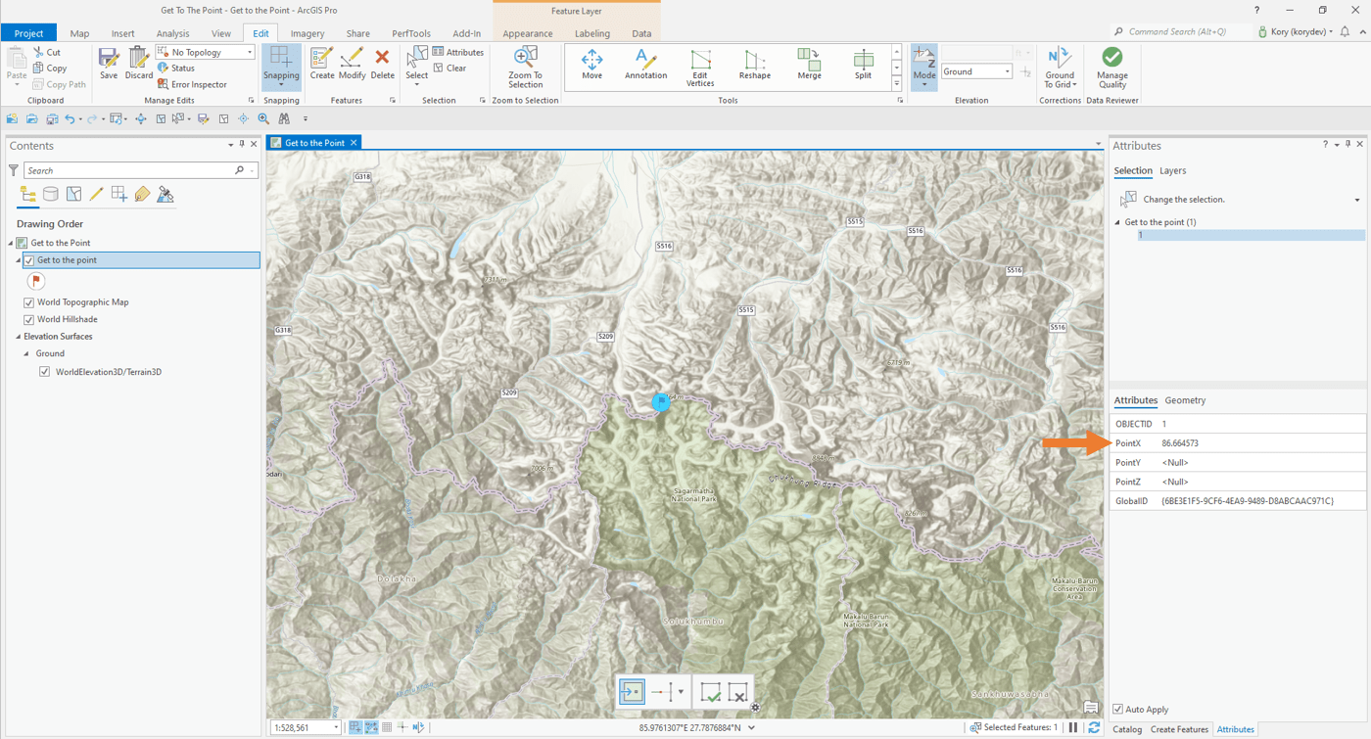This screenshot has width=1371, height=739.
Task: Open the coordinate display units dropdown
Action: (751, 727)
